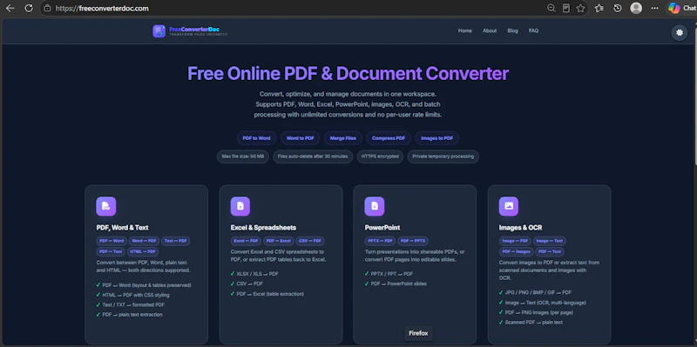Click 'HTML → PDF with CSS styling' item
The width and height of the screenshot is (697, 347).
(x=133, y=295)
